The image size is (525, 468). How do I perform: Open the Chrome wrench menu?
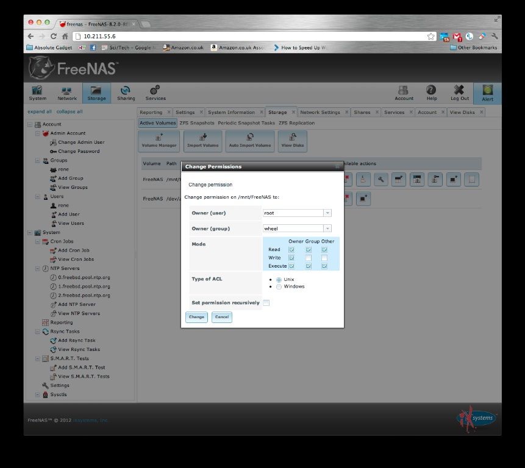495,36
